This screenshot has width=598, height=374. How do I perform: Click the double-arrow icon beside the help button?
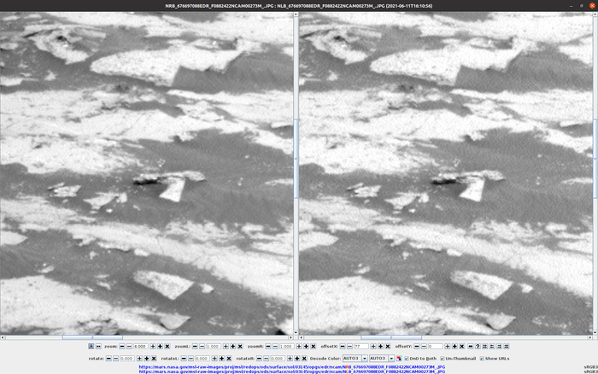tap(470, 347)
